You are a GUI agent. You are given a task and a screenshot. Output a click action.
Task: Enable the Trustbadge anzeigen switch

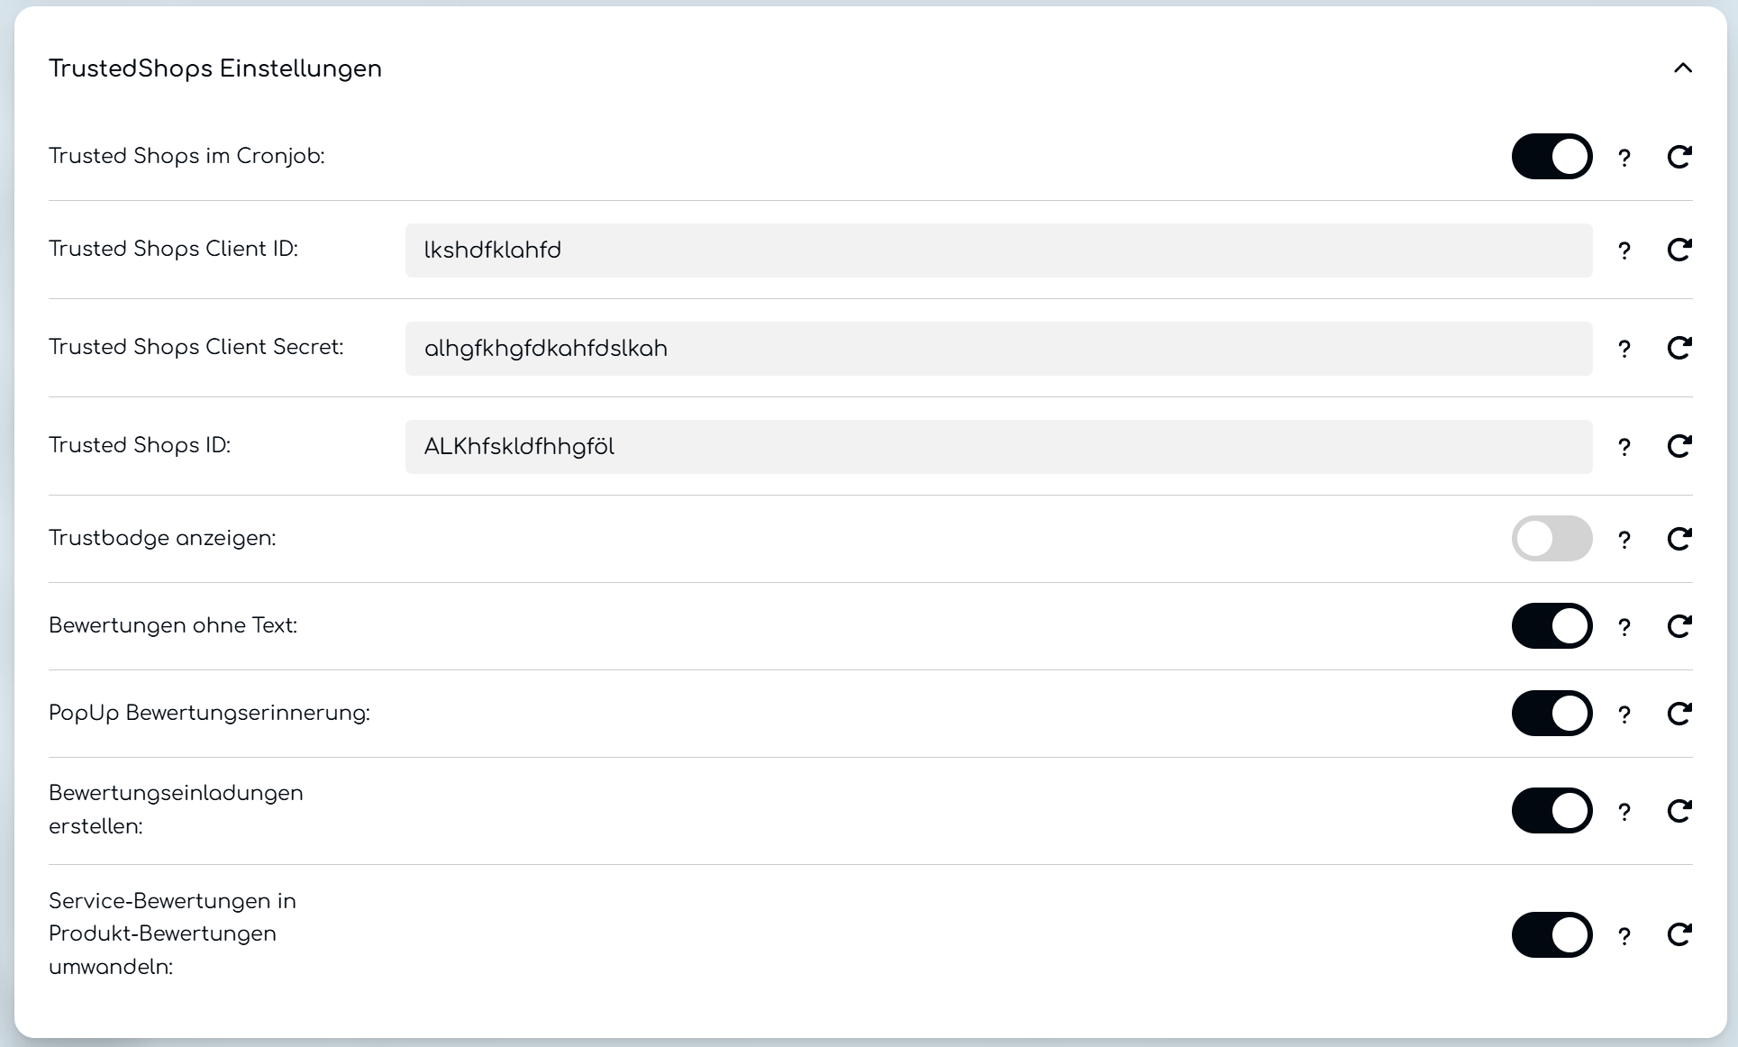tap(1551, 539)
